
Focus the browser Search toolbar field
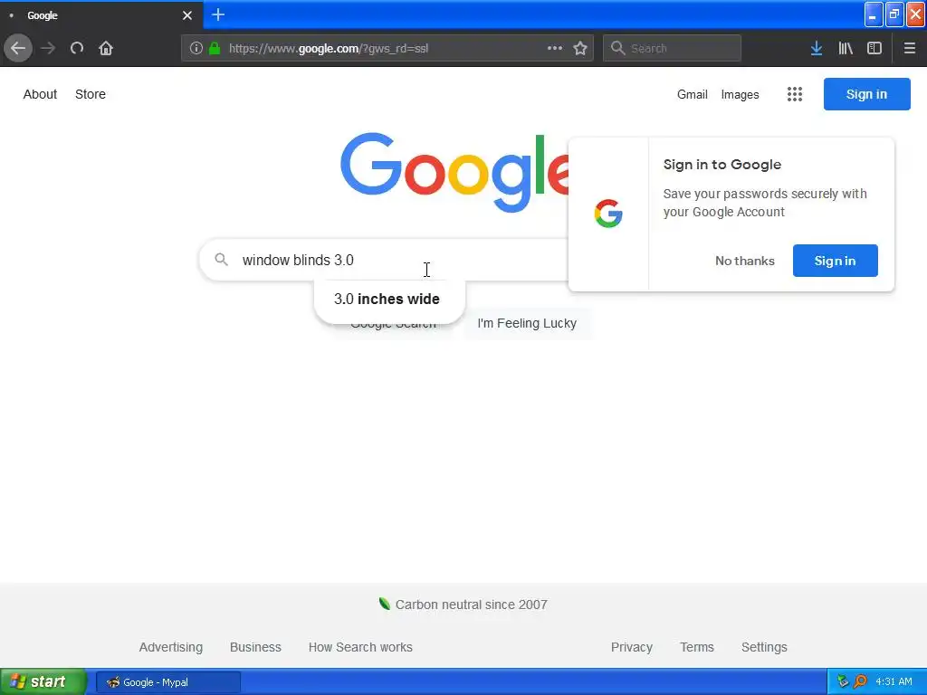click(672, 48)
